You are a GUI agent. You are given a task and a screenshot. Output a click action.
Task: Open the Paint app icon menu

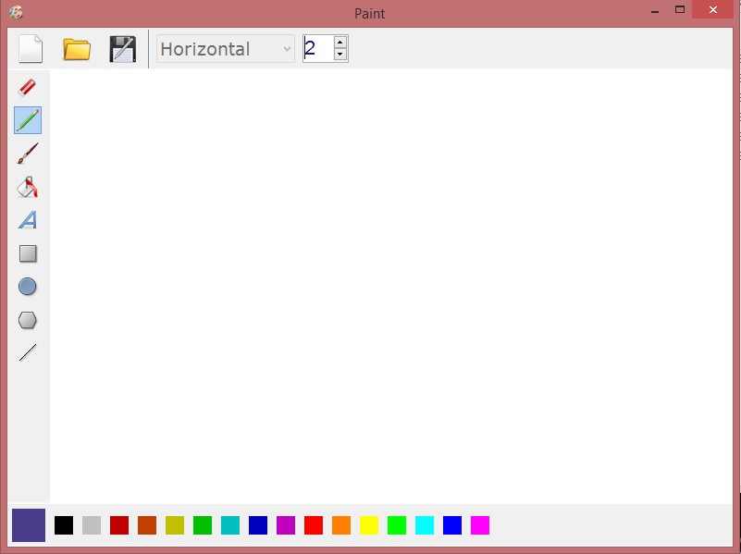coord(16,12)
